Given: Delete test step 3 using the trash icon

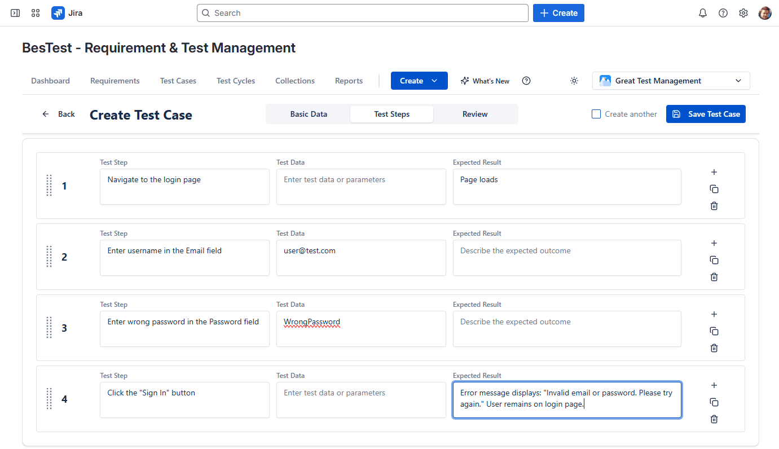Looking at the screenshot, I should coord(714,348).
